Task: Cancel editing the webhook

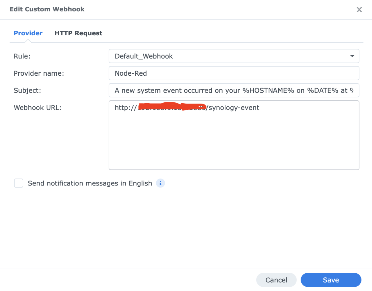Action: click(x=276, y=280)
